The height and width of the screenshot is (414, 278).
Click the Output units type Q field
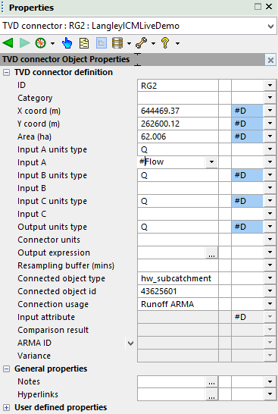(x=178, y=227)
